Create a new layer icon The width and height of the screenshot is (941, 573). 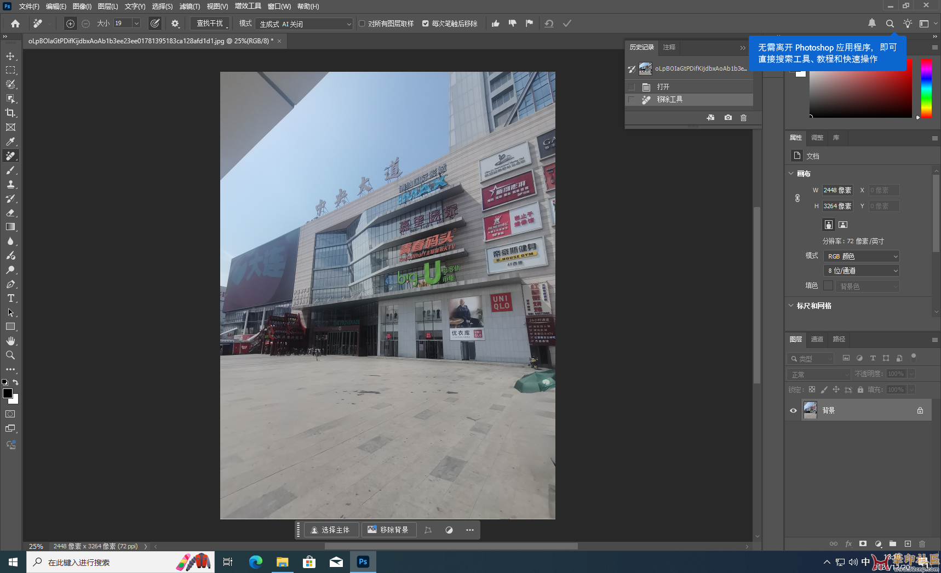click(908, 543)
